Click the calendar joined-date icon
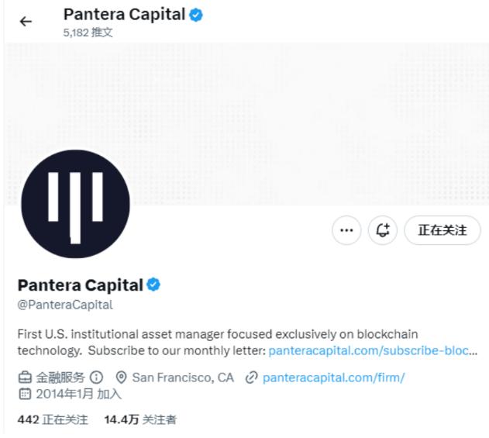The height and width of the screenshot is (438, 489). click(25, 394)
